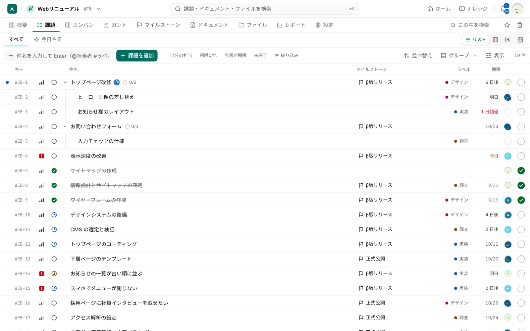Screen dimensions: 530x331
Task: Uncheck completion circle for WEB-9
Action: coord(521,200)
